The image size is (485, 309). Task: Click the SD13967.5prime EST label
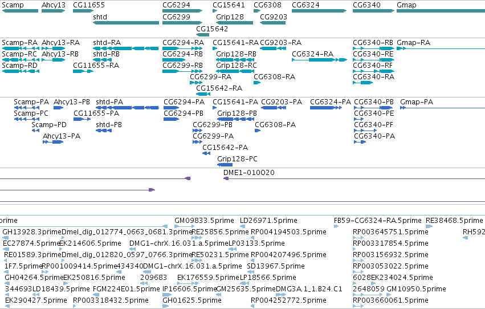coord(276,266)
